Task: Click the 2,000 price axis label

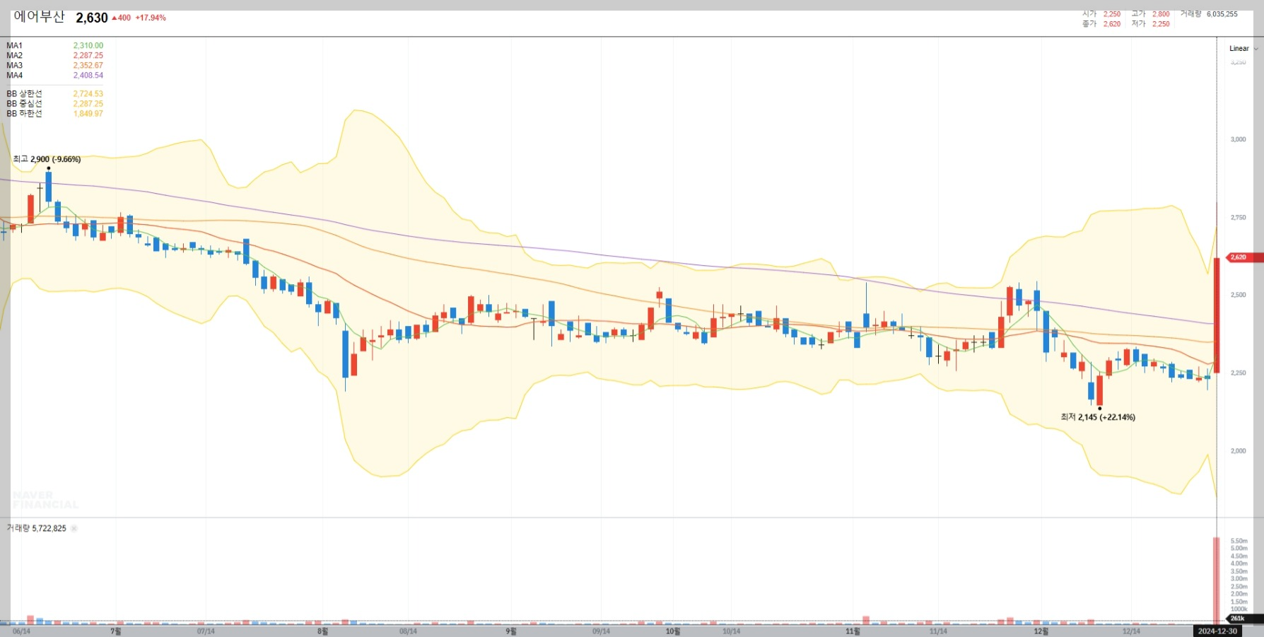Action: tap(1238, 450)
